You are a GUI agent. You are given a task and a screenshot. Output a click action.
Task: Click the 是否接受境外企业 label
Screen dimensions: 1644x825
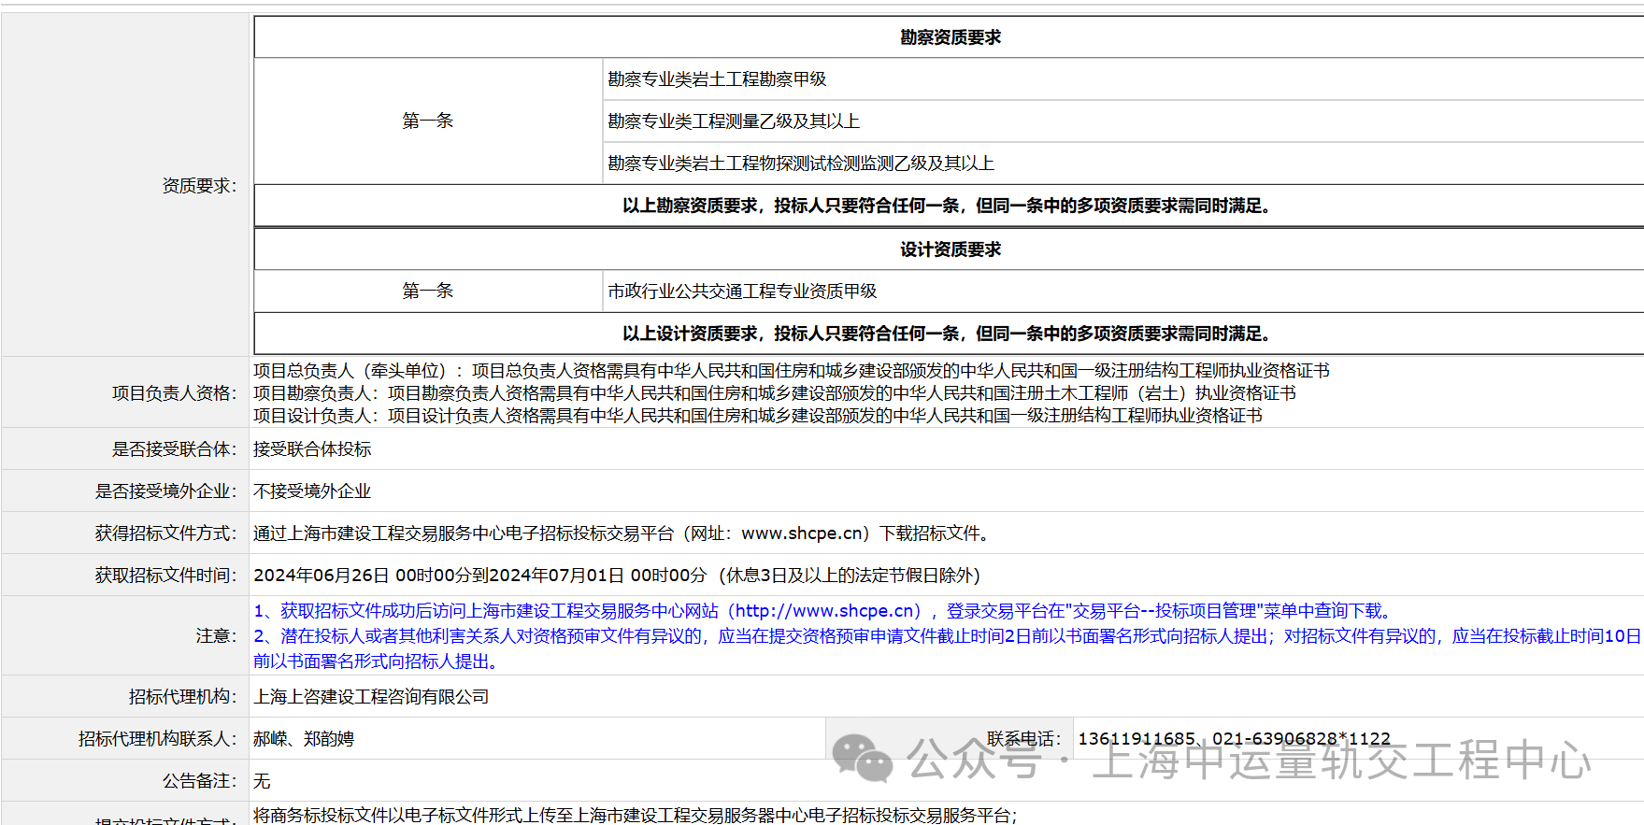click(165, 491)
